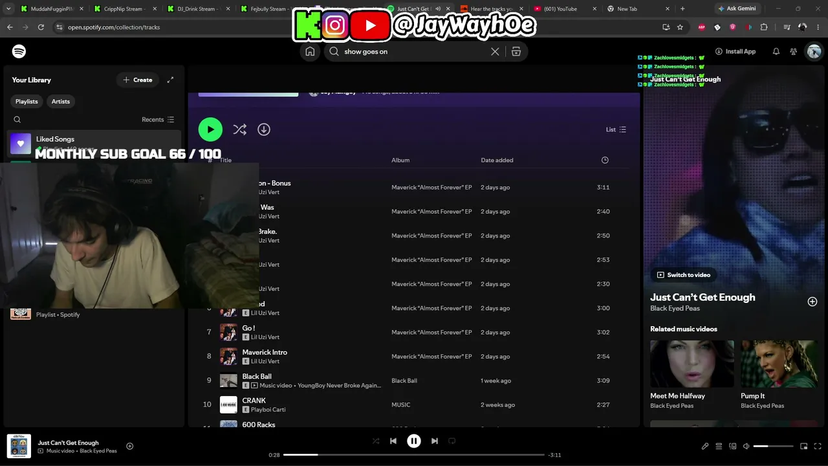This screenshot has width=828, height=466.
Task: Open Chrome media controls icon
Action: pyautogui.click(x=787, y=27)
